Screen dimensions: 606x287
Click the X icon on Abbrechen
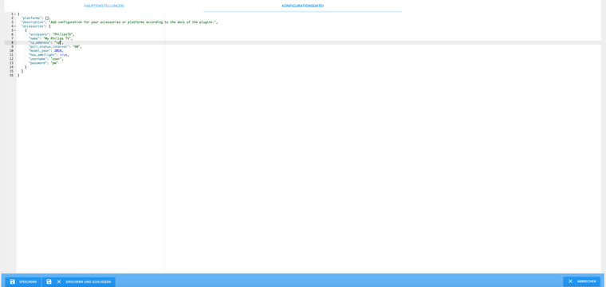tap(570, 281)
